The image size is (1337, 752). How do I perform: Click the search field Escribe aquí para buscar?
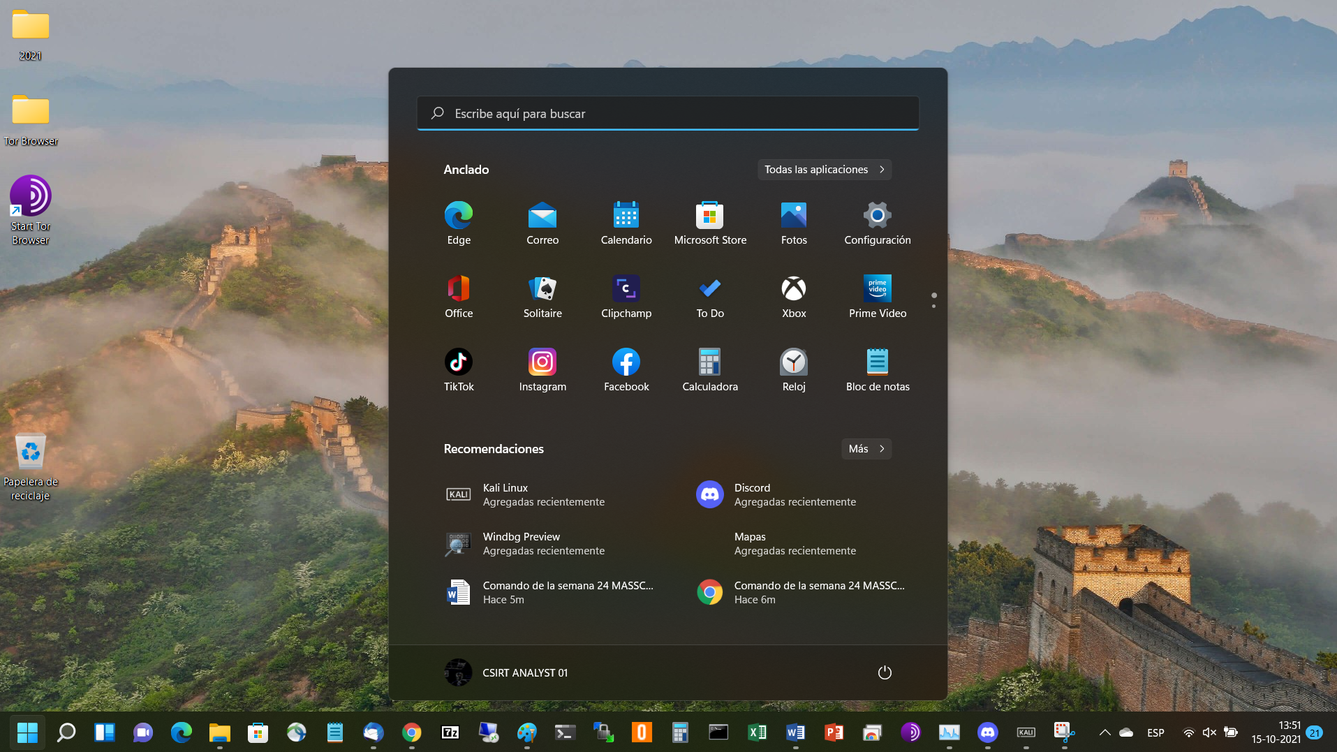[667, 114]
